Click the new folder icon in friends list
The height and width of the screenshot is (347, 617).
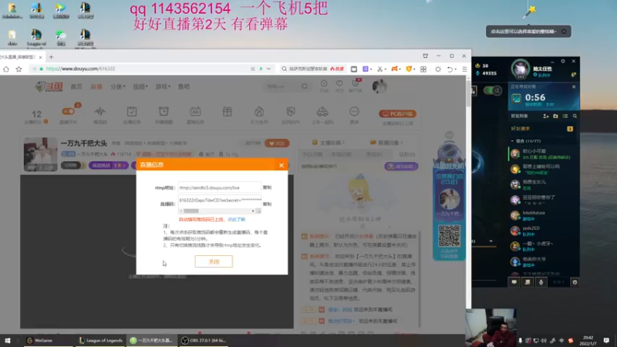click(555, 116)
